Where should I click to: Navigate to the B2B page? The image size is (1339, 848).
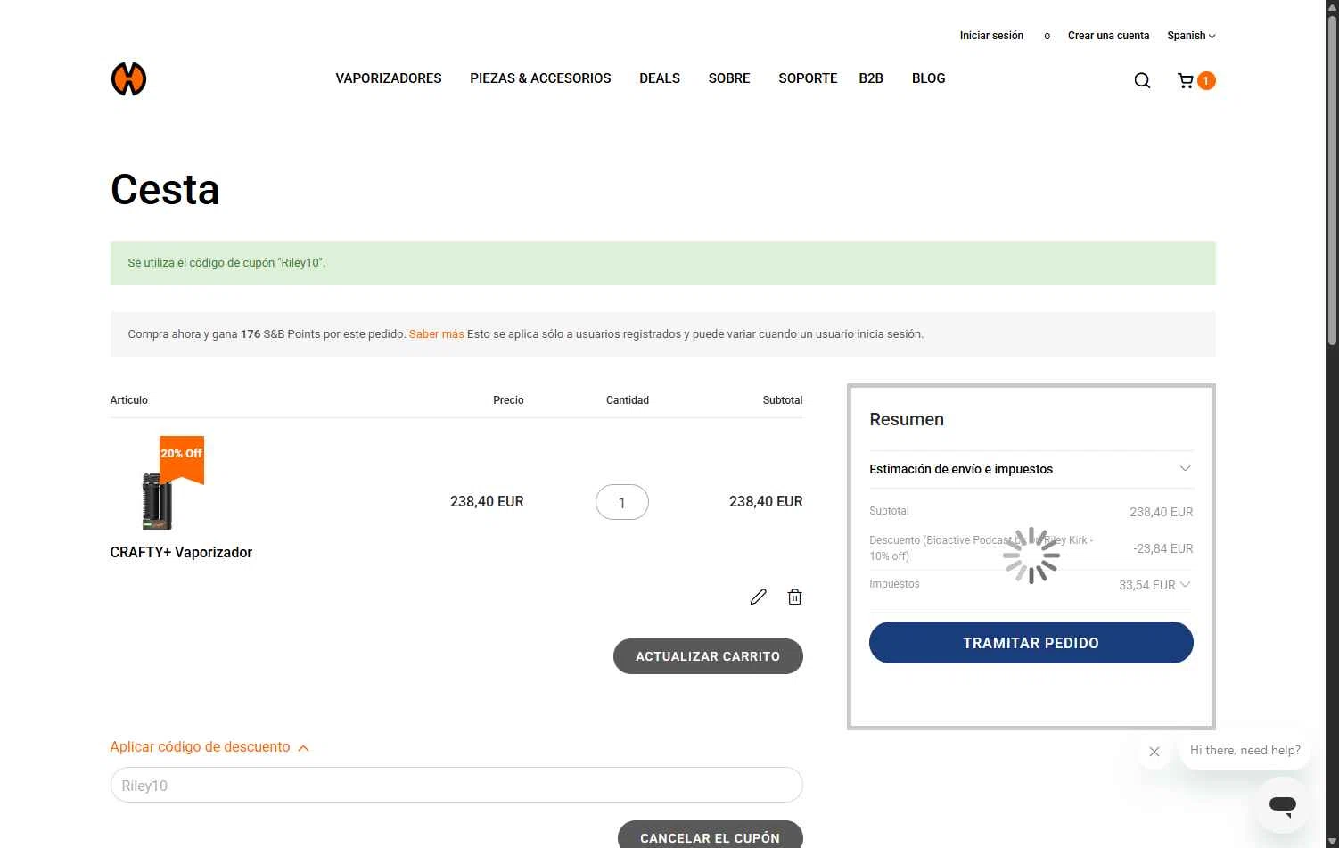click(871, 78)
